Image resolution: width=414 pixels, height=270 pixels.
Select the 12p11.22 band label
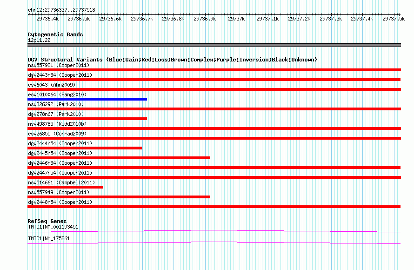39,40
